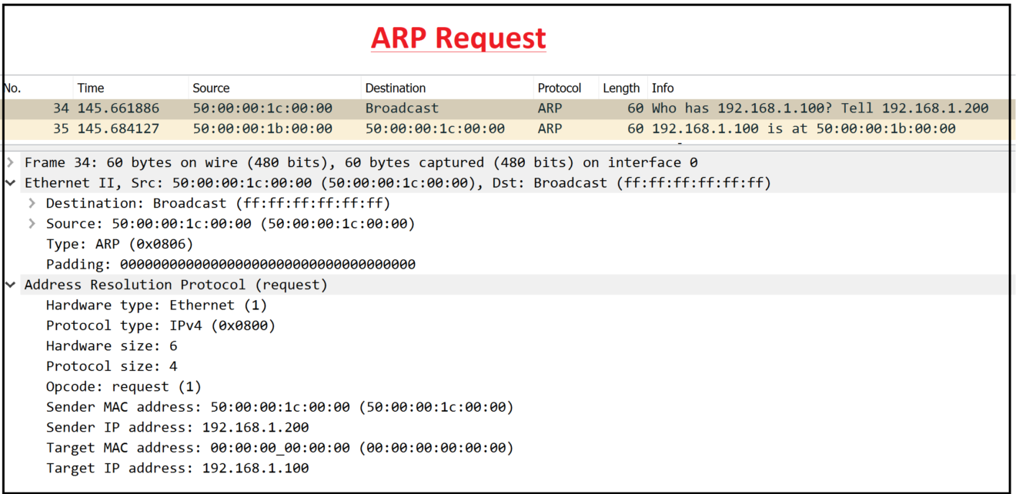The width and height of the screenshot is (1016, 494).
Task: Click the ARP Request title heading
Action: [x=459, y=37]
